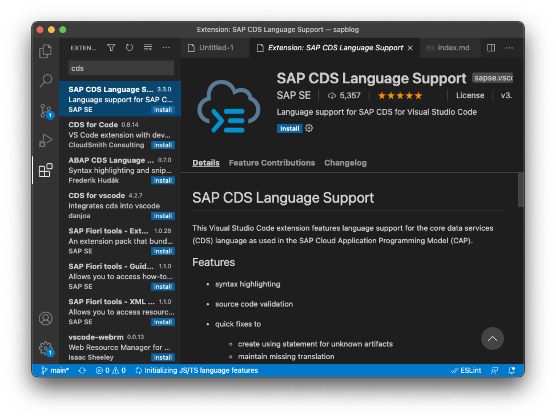
Task: Open the Manage gear in activity bar
Action: click(46, 348)
